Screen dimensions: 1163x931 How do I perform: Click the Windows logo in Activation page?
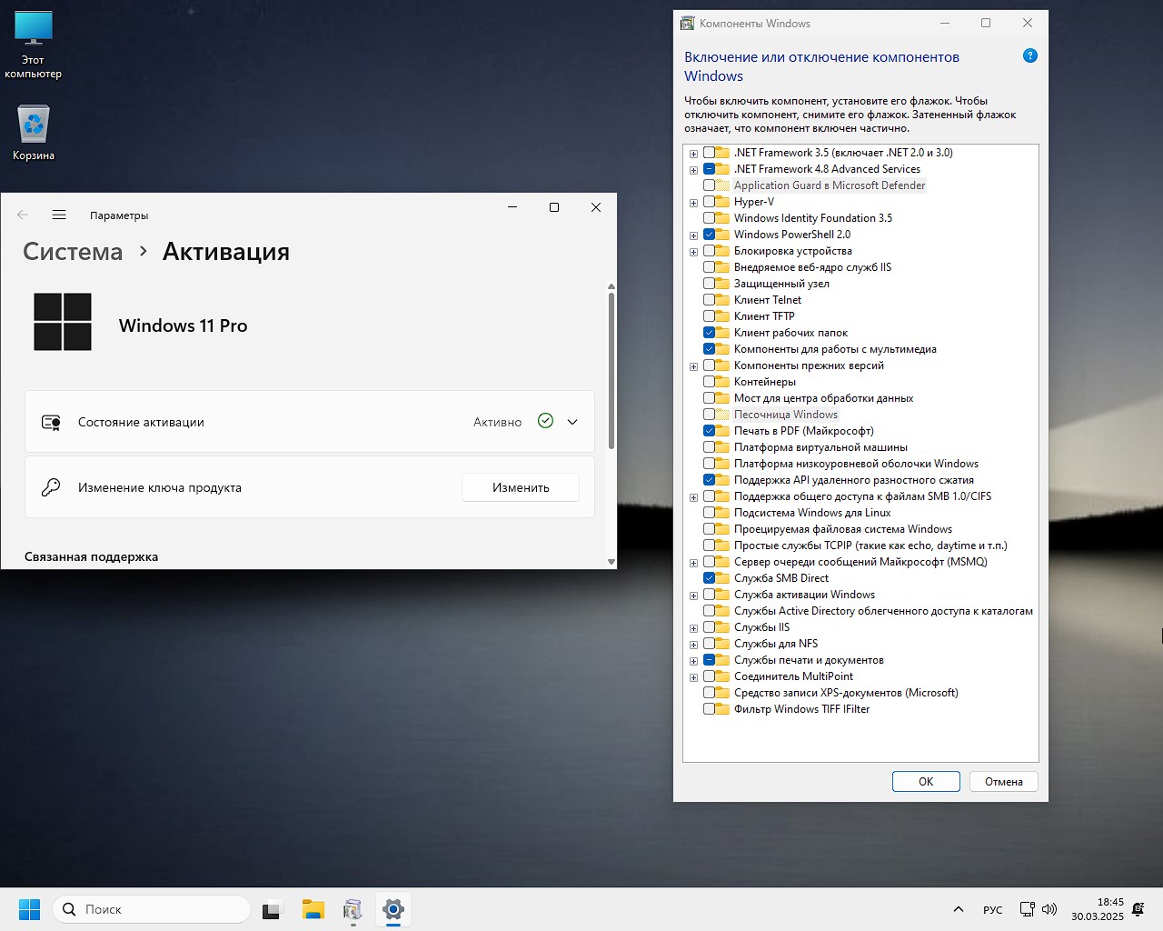click(x=63, y=322)
